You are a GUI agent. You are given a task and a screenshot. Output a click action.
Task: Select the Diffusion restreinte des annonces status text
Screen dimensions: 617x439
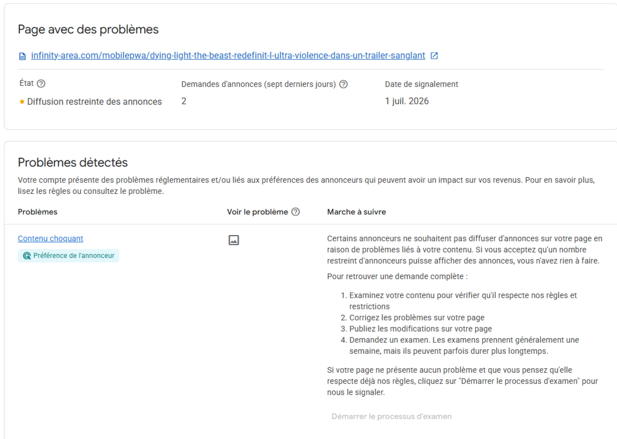94,102
